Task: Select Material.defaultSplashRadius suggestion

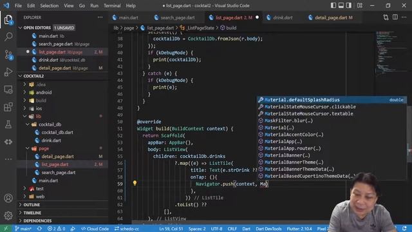Action: 332,100
